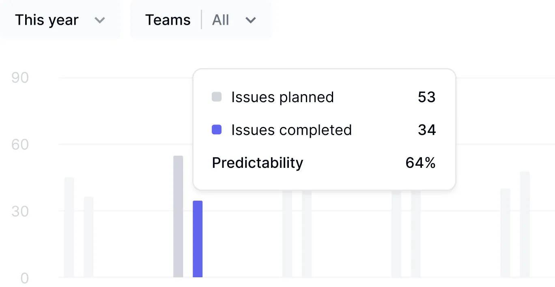Screen dimensions: 555x287
Task: Click the Issues planned text in tooltip
Action: click(x=282, y=97)
